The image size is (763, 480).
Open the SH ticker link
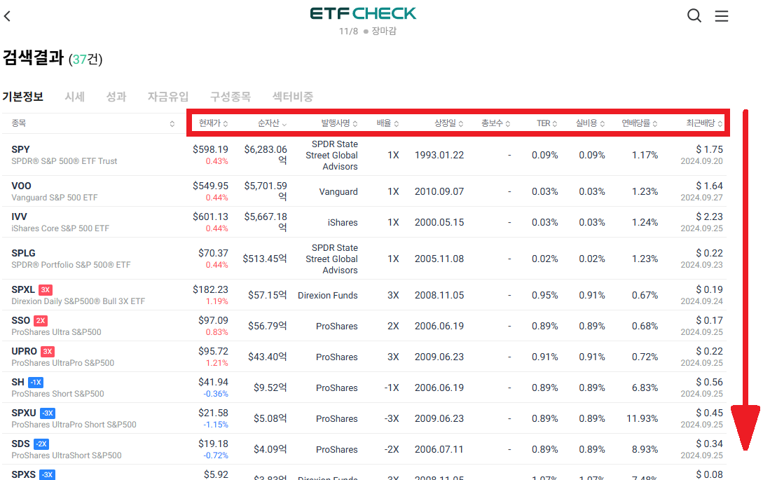[18, 382]
